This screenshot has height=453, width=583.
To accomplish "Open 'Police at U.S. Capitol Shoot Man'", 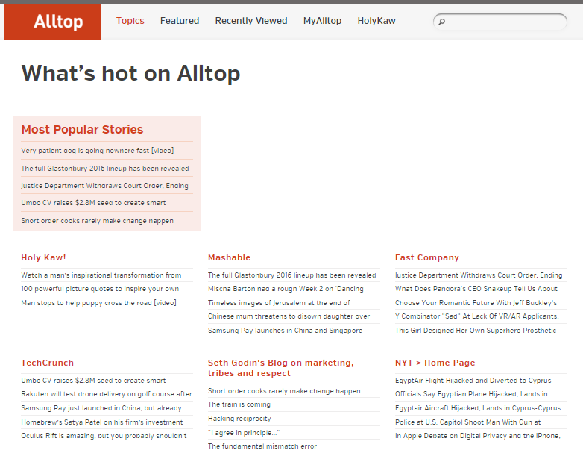I will point(467,422).
